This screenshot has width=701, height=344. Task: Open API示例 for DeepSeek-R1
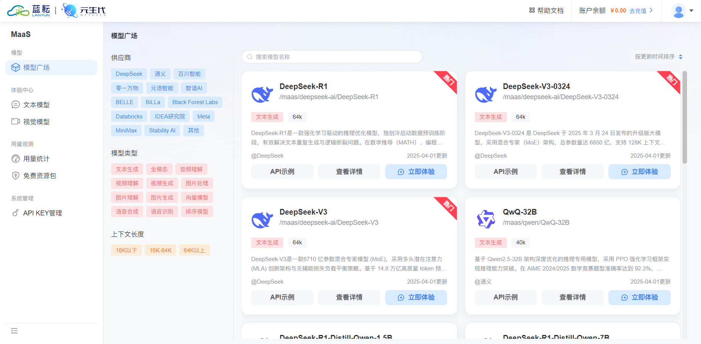[x=282, y=172]
